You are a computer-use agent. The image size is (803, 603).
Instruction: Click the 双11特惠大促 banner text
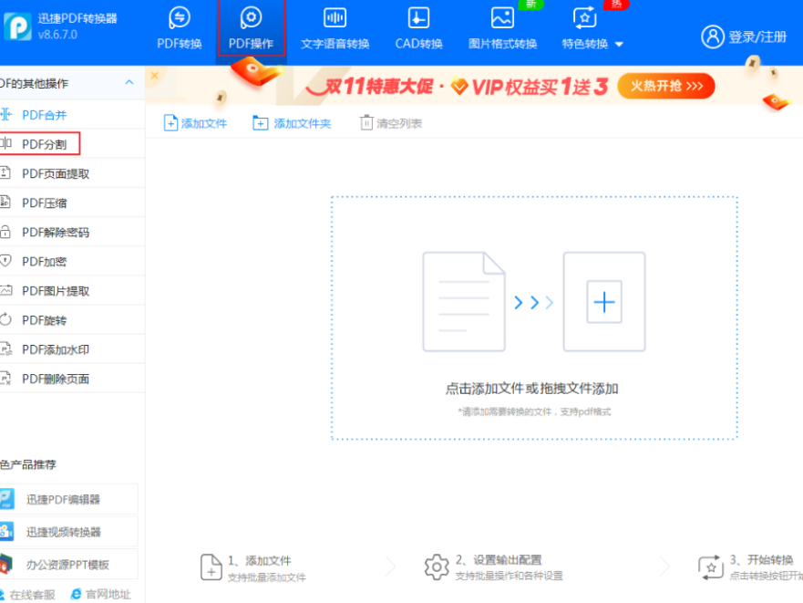379,86
